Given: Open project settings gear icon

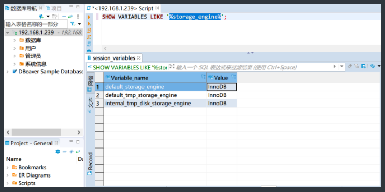Looking at the screenshot, I should coord(58,152).
